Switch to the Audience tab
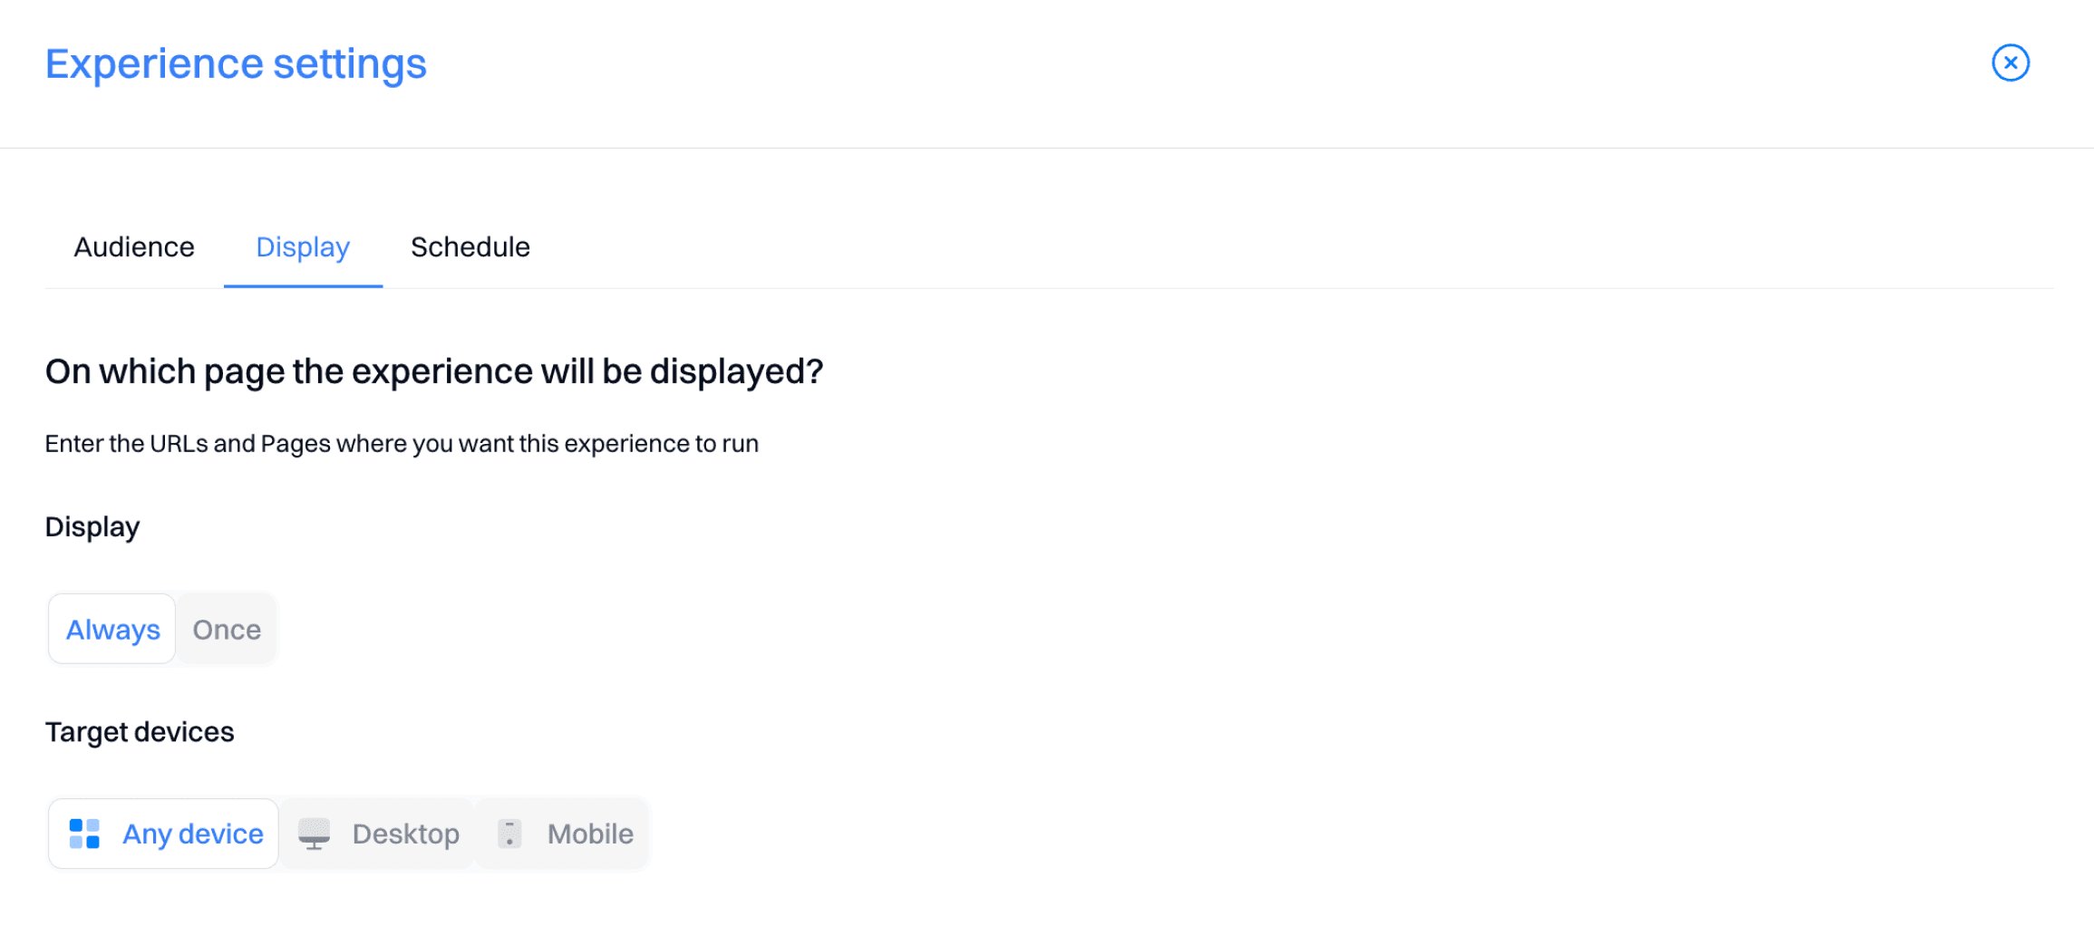This screenshot has width=2094, height=935. (x=133, y=246)
